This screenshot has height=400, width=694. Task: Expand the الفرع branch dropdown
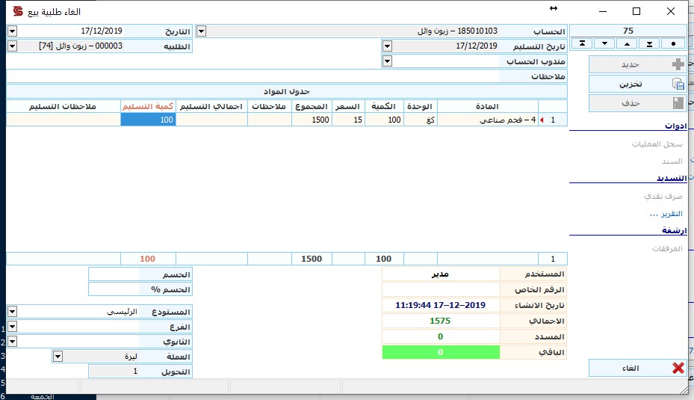click(13, 327)
